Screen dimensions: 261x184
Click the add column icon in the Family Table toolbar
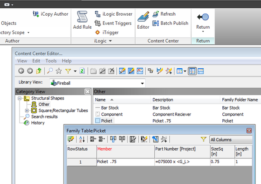pos(113,139)
